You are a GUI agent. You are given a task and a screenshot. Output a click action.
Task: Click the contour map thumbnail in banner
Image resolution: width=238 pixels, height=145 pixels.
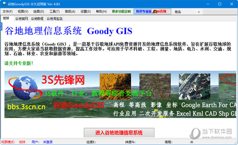(x=155, y=87)
